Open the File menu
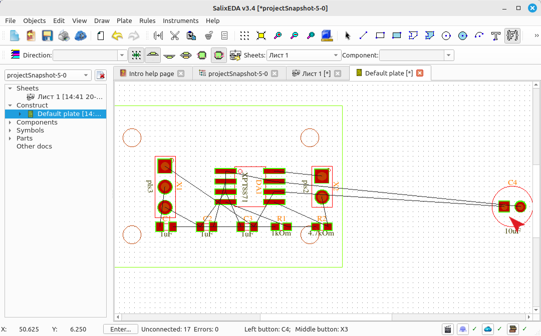 point(11,20)
